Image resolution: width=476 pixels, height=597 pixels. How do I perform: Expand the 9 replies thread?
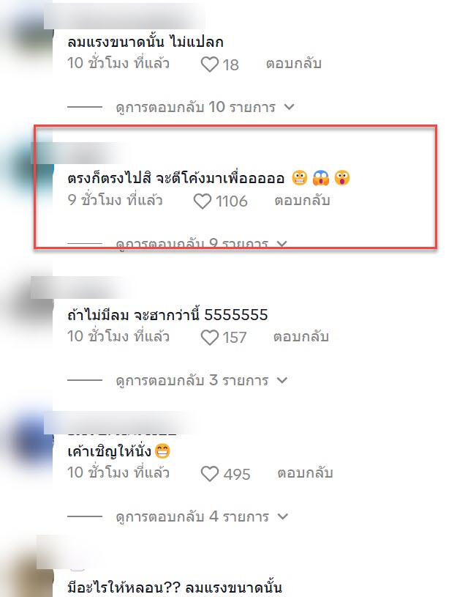click(202, 243)
